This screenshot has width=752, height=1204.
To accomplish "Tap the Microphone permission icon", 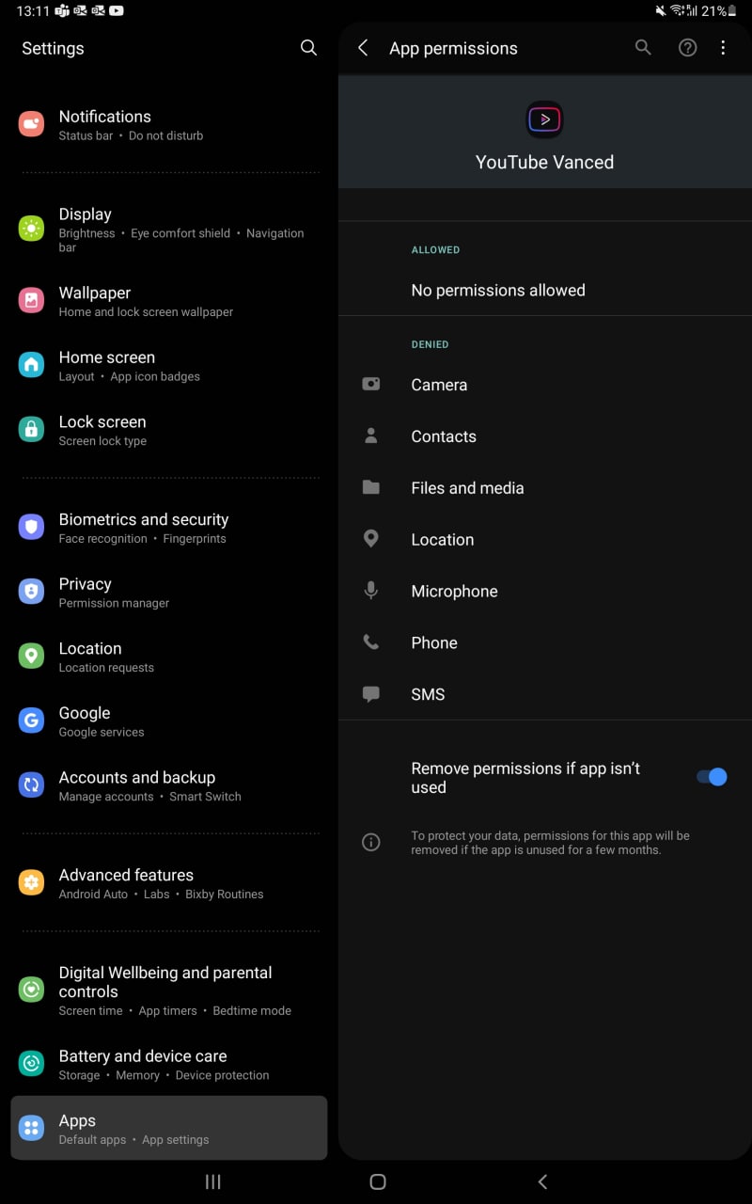I will click(371, 591).
